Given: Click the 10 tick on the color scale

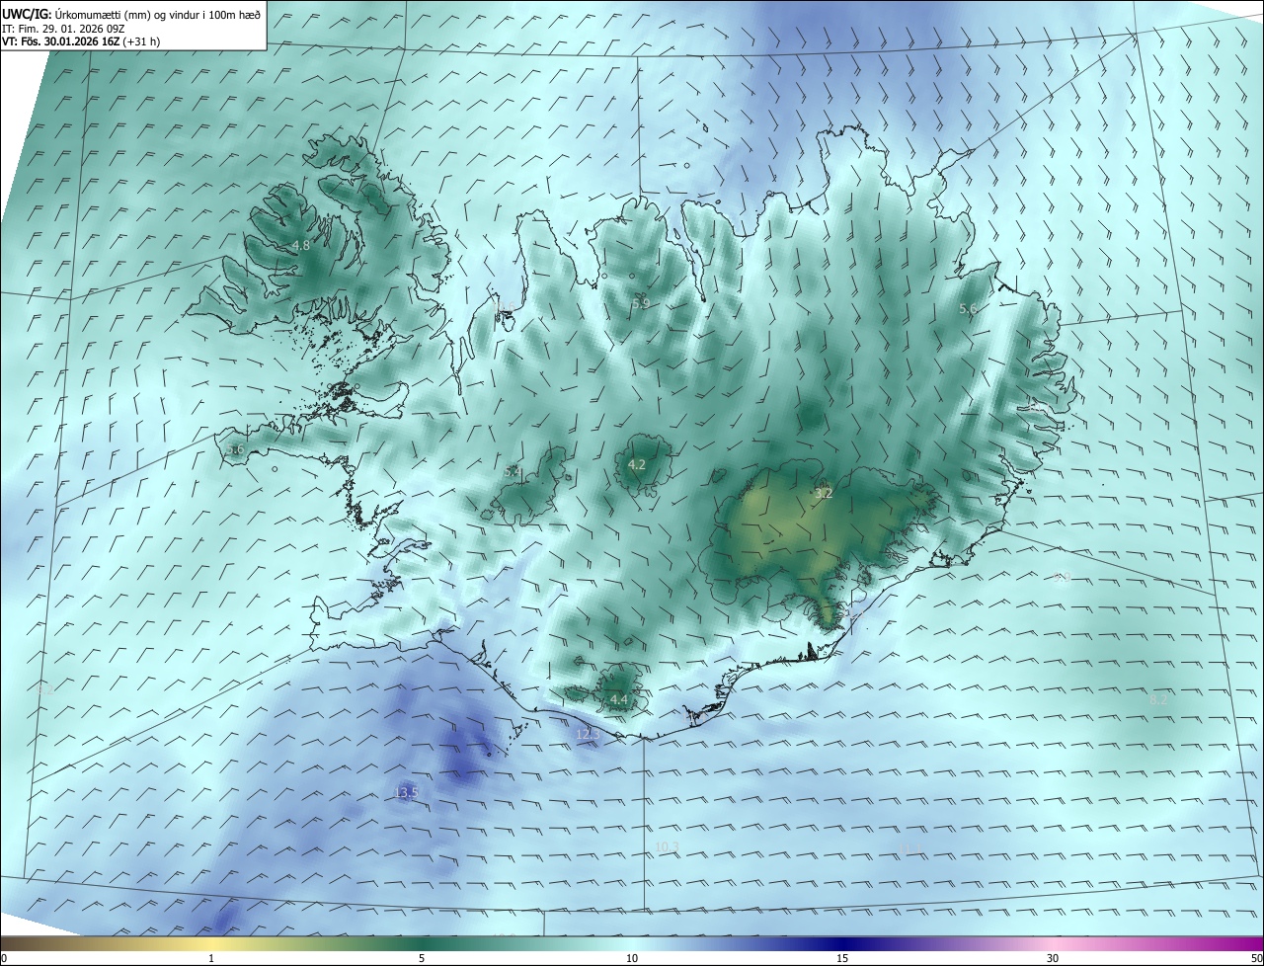Looking at the screenshot, I should pos(632,958).
